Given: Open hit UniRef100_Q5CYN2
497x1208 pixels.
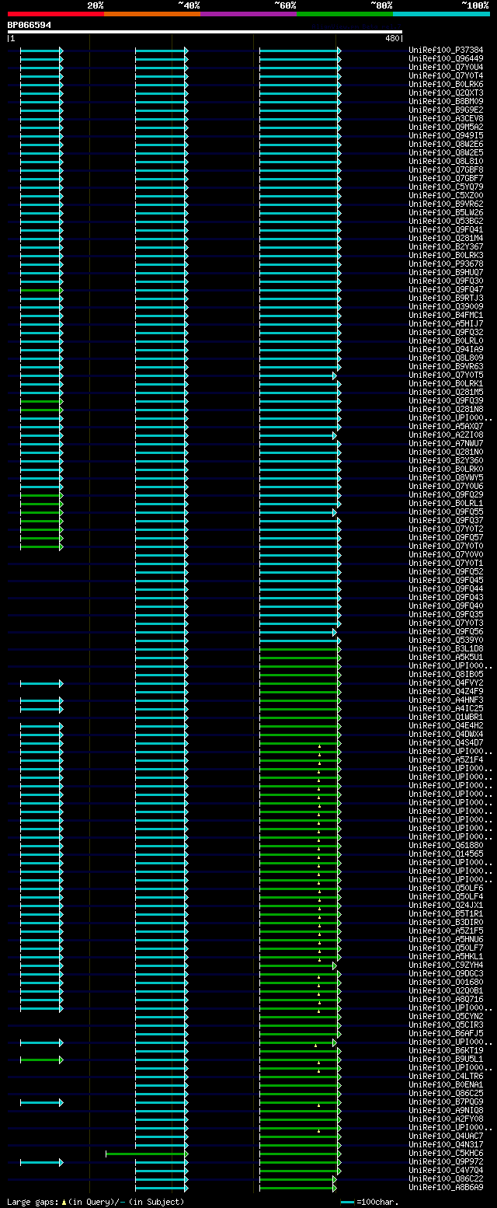Looking at the screenshot, I should (x=446, y=1016).
